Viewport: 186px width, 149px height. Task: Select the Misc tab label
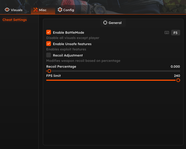[x=43, y=10]
